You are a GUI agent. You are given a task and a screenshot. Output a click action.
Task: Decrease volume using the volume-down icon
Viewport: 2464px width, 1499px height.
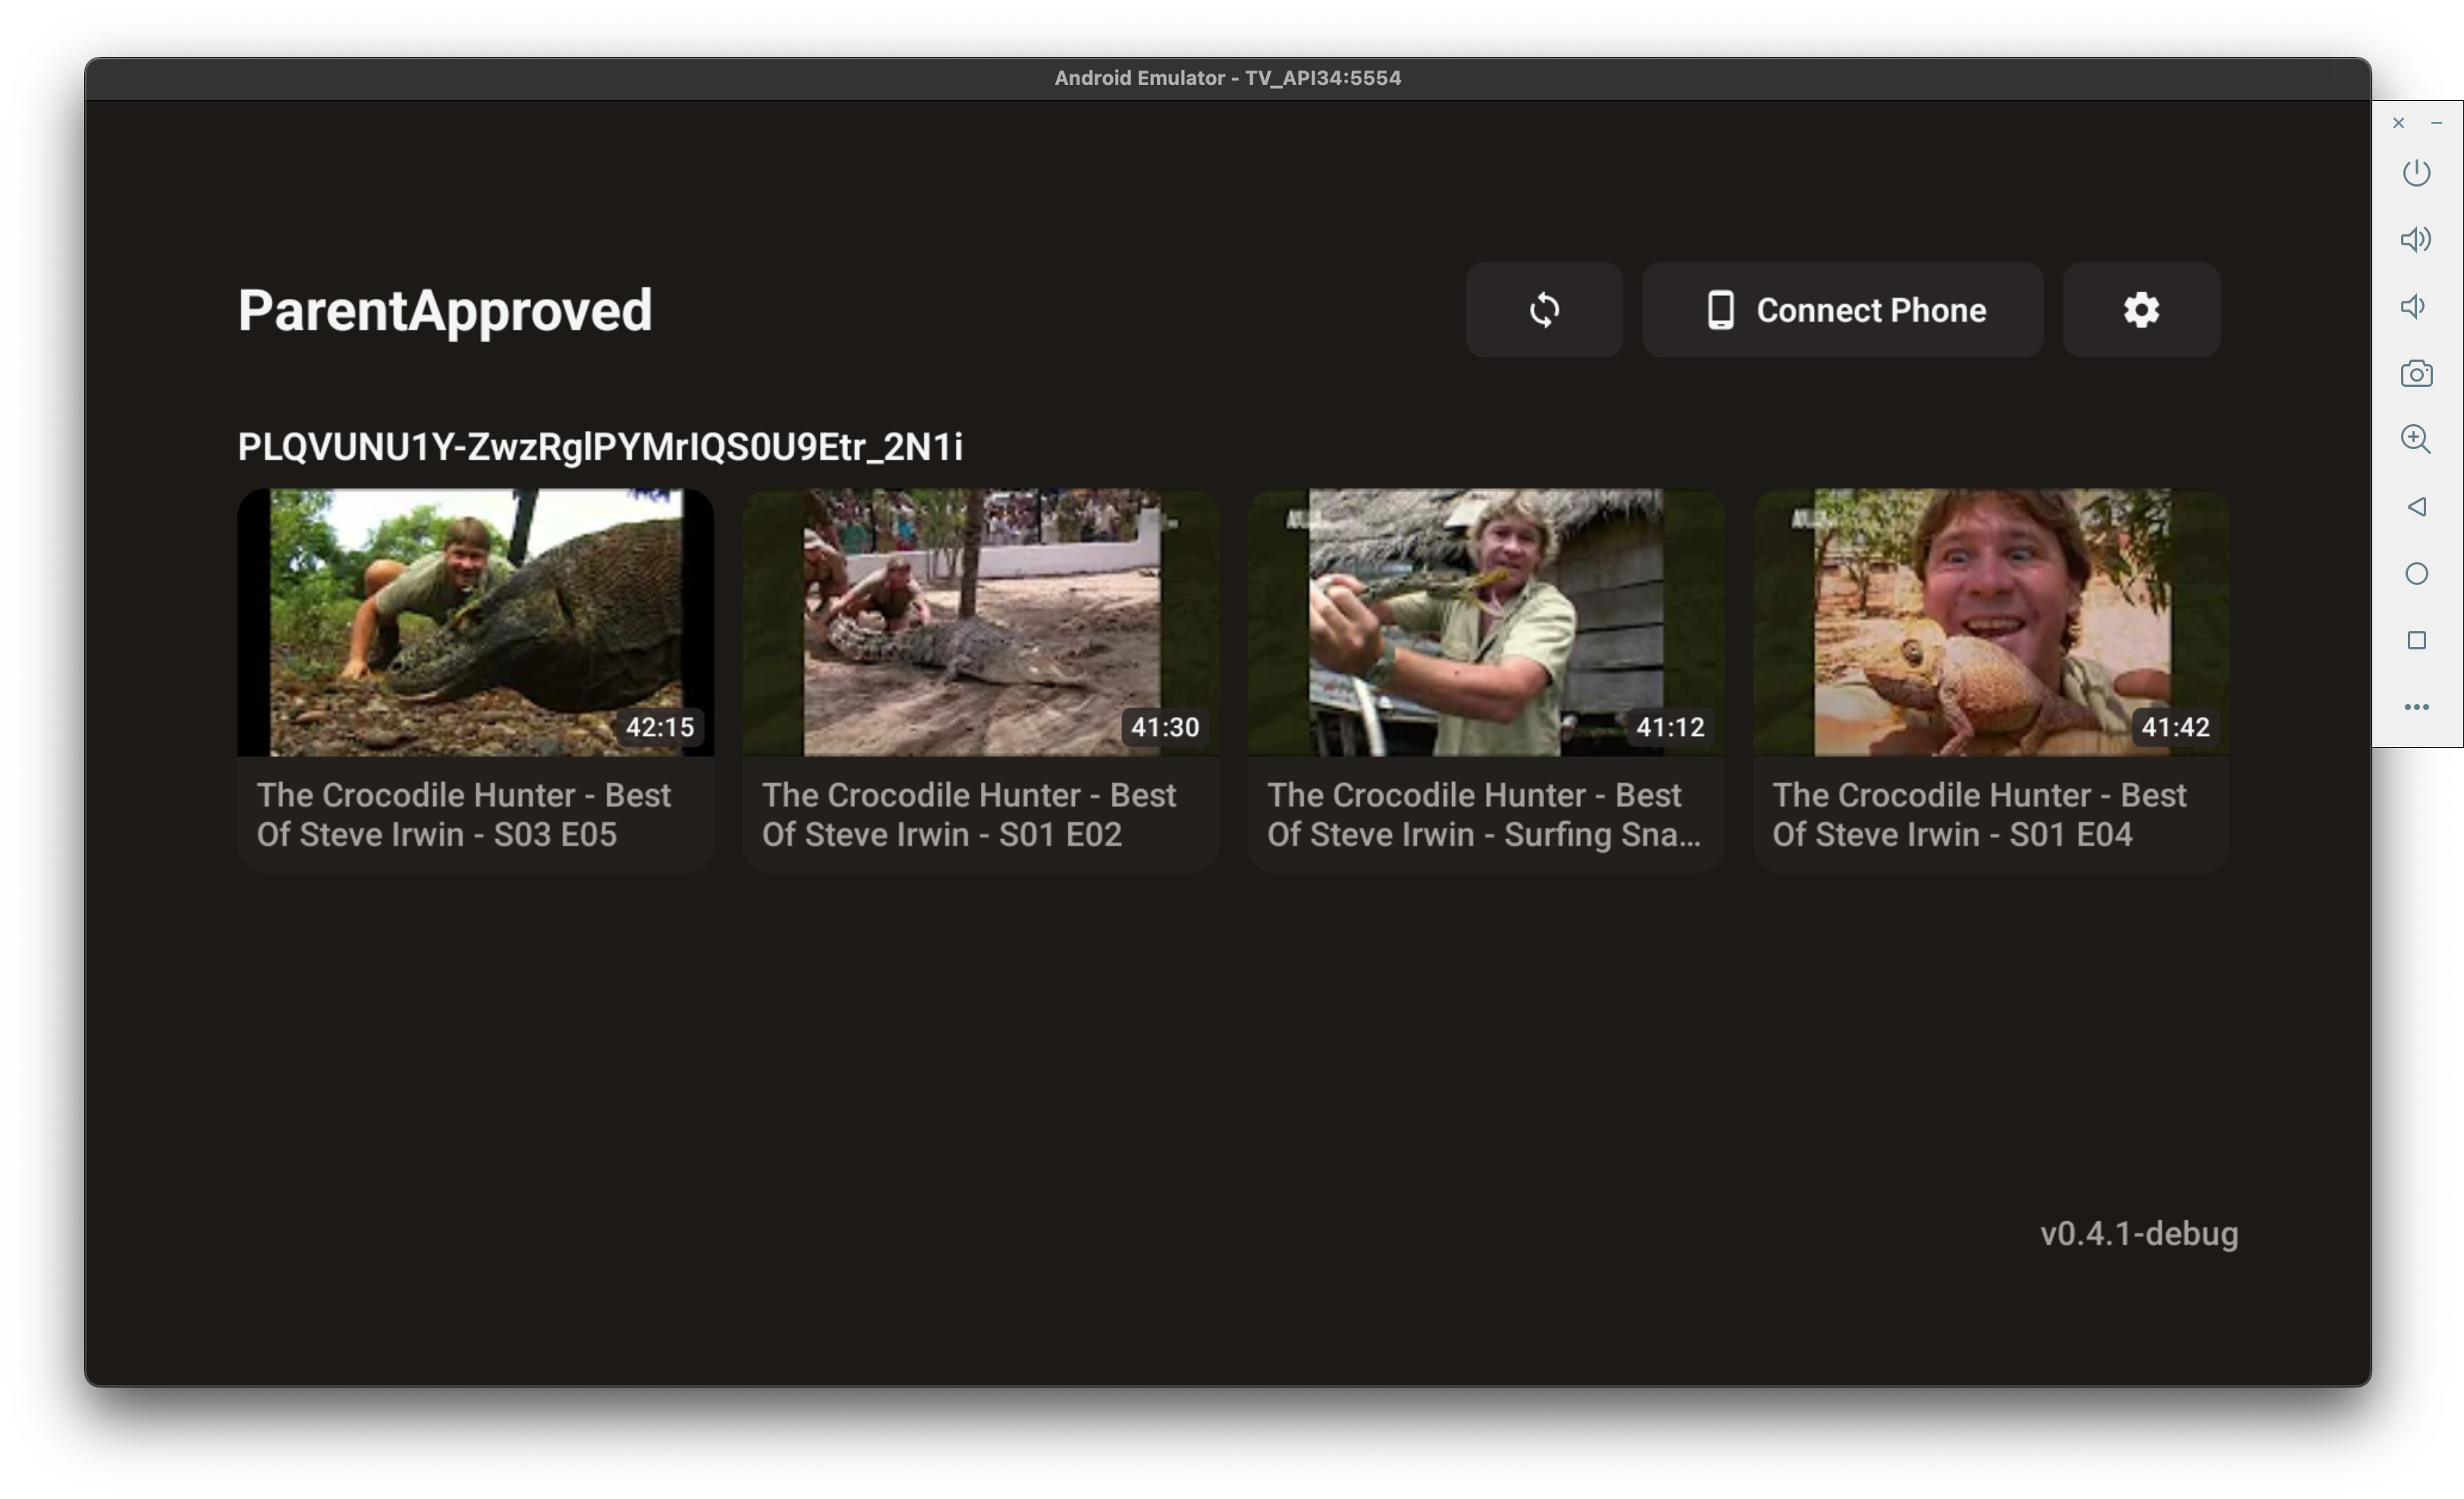pyautogui.click(x=2414, y=306)
